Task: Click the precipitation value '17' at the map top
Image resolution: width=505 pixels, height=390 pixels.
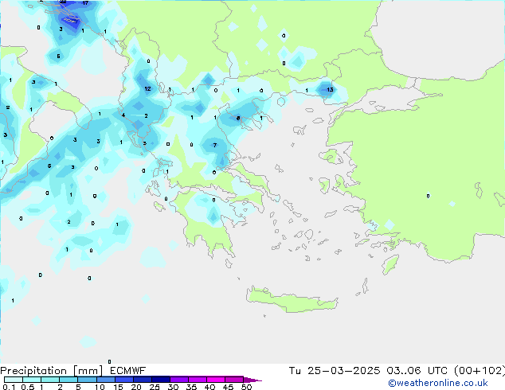Action: (x=85, y=3)
